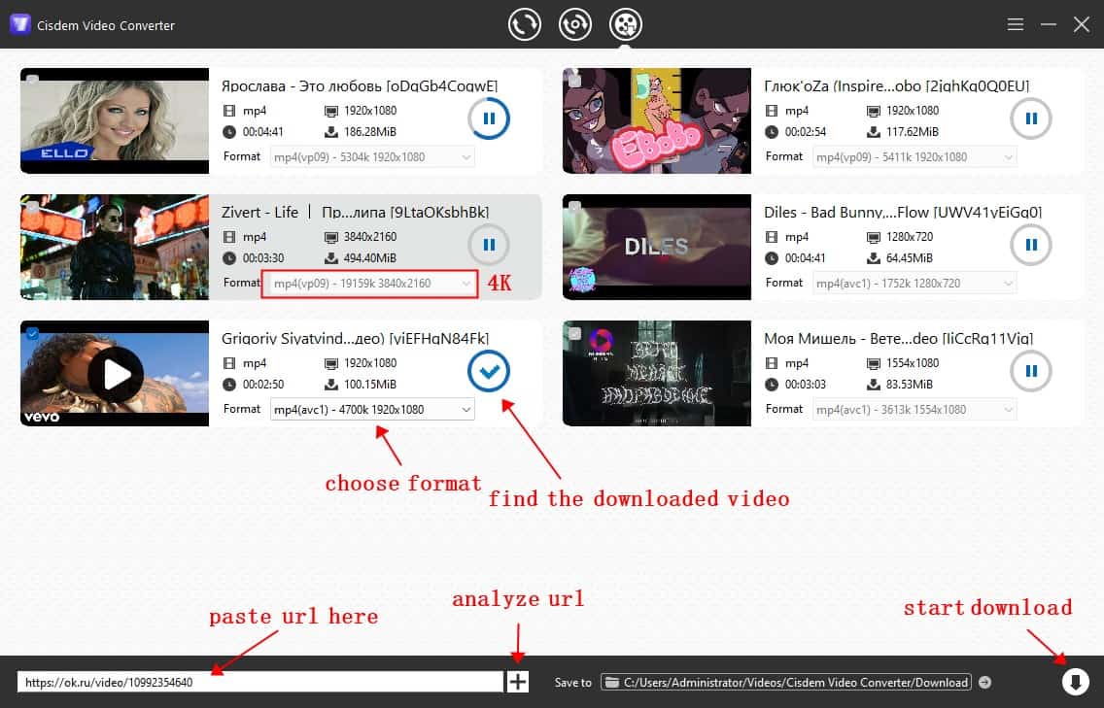The image size is (1104, 708).
Task: Click the resolution '1554x1080'
Action: point(912,363)
